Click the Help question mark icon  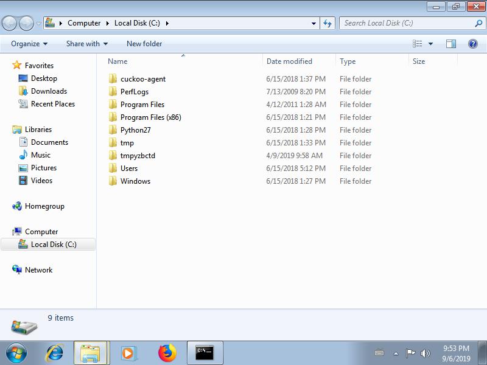tap(473, 44)
